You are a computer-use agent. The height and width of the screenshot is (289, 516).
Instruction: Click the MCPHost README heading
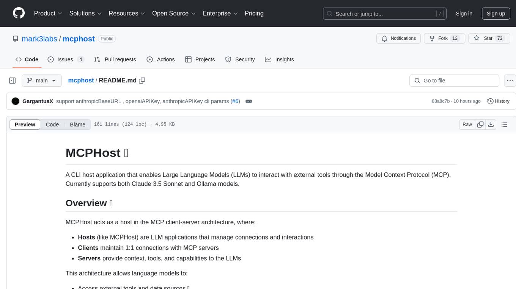coord(97,153)
